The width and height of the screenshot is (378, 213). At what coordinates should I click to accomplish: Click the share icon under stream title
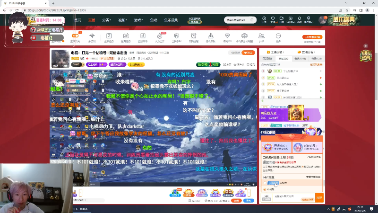(x=228, y=65)
